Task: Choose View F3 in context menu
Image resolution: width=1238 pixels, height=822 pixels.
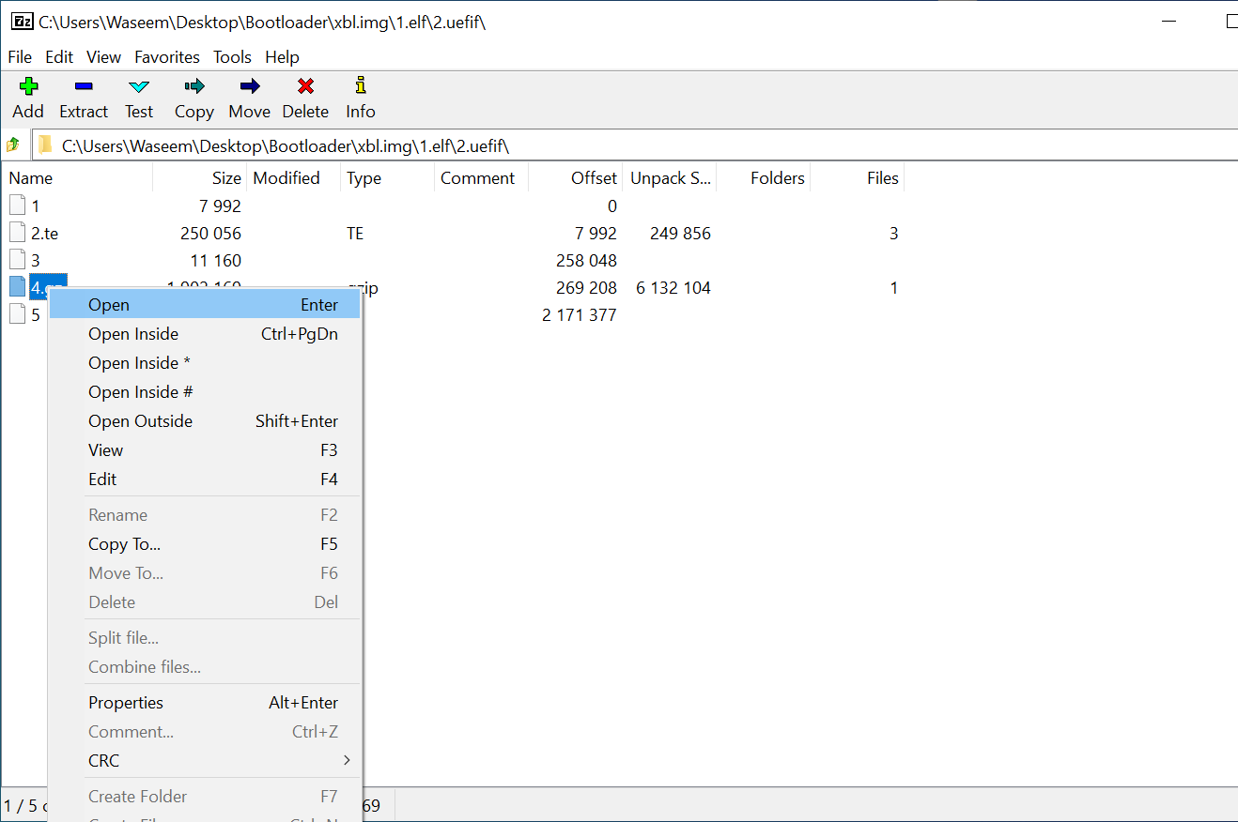Action: pos(205,449)
